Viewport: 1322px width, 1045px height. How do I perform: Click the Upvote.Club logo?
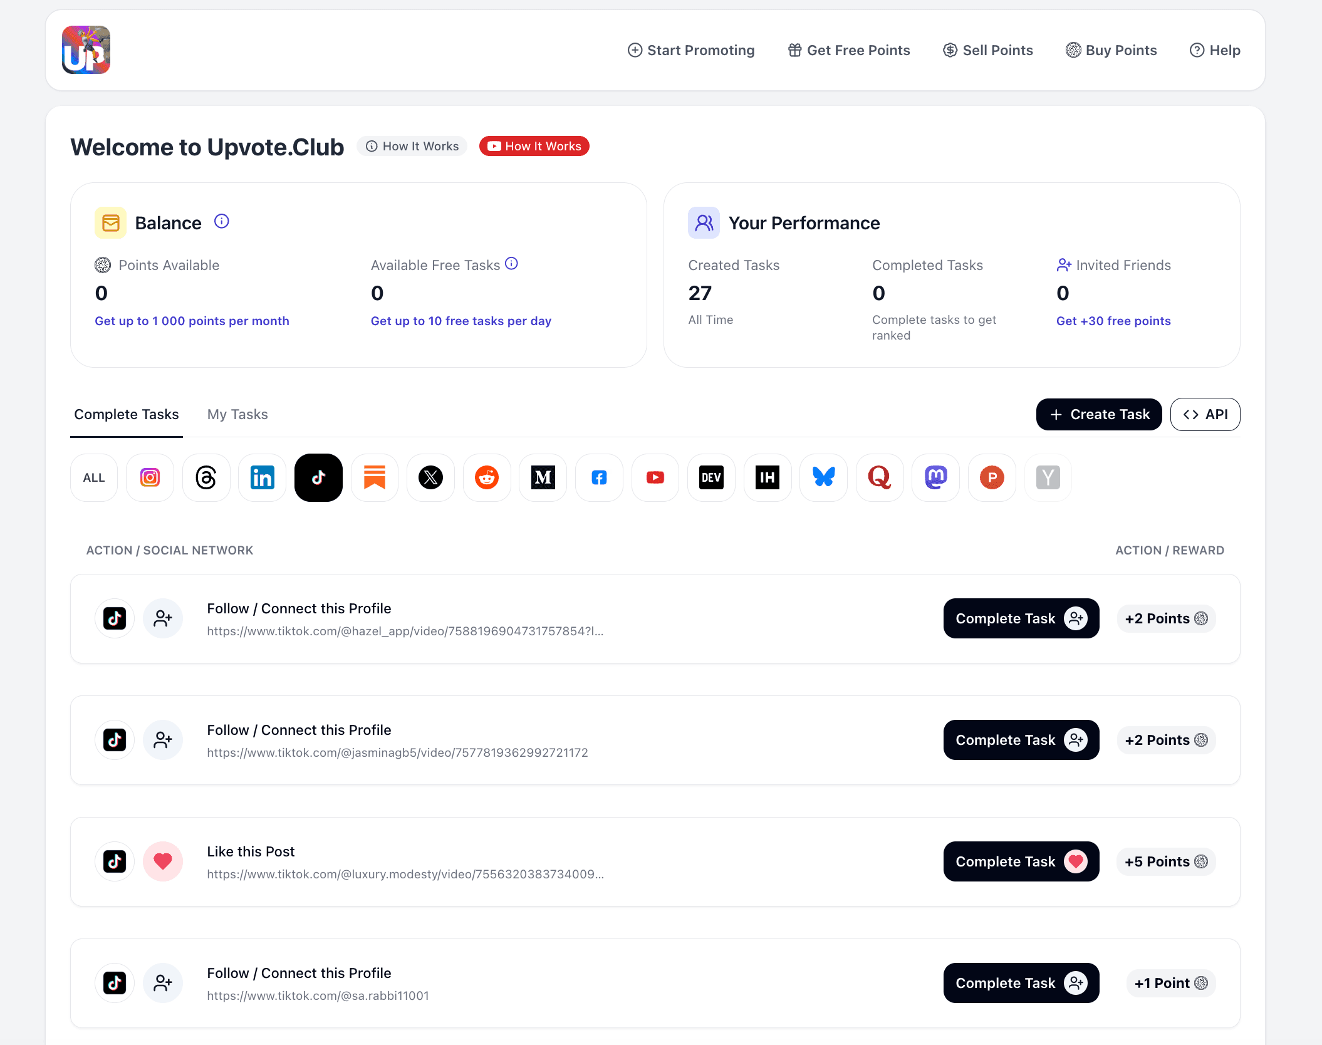pyautogui.click(x=86, y=50)
